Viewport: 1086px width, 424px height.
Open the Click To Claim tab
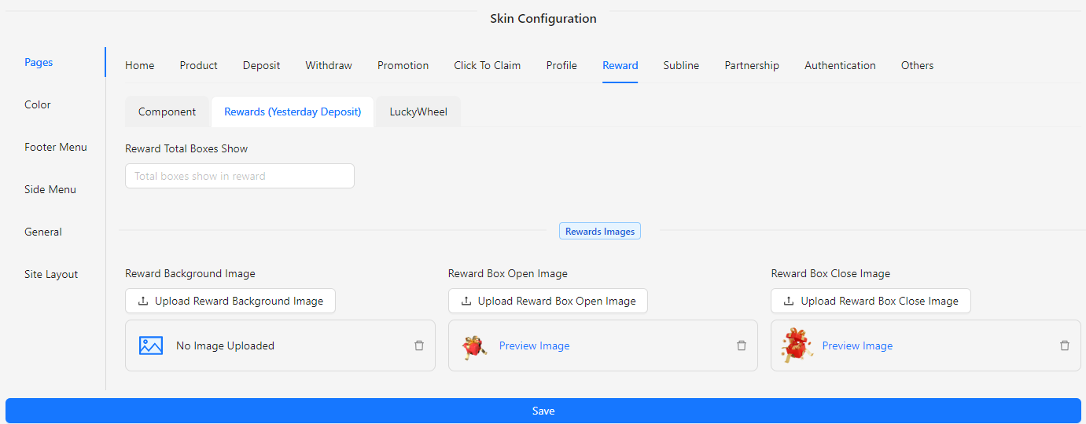(487, 65)
